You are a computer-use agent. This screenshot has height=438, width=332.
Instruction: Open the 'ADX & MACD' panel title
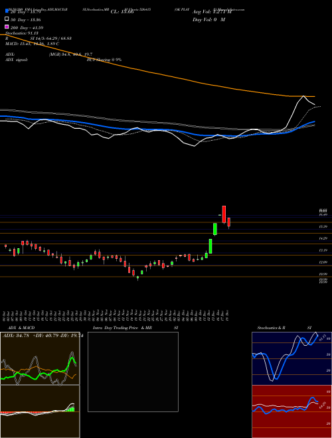21,328
